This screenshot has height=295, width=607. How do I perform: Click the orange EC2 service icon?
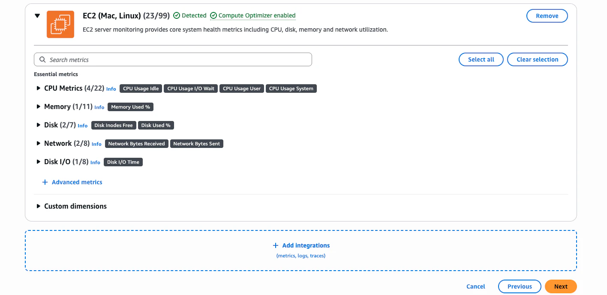[x=60, y=24]
